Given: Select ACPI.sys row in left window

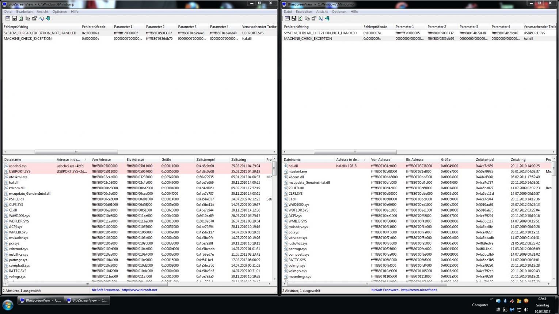Looking at the screenshot, I should pyautogui.click(x=138, y=226).
